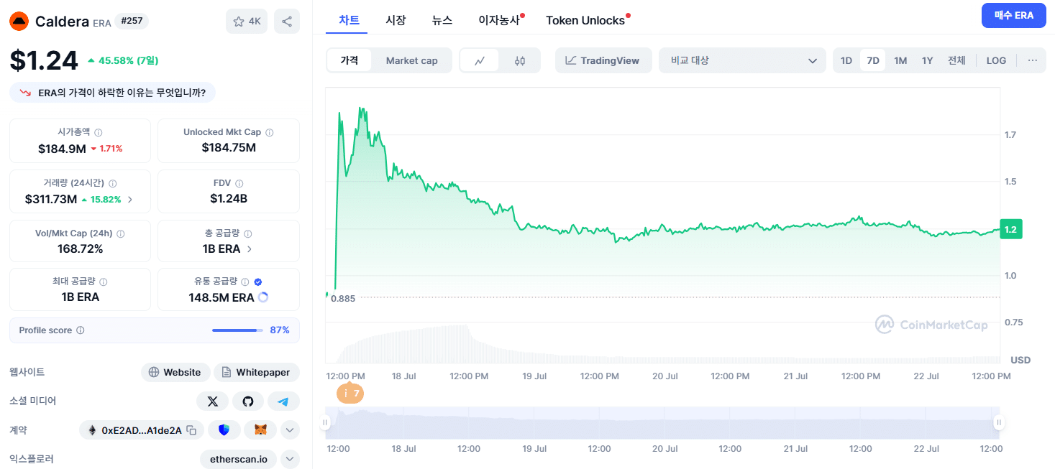Image resolution: width=1055 pixels, height=469 pixels.
Task: Add Caldera to watchlist via star
Action: pyautogui.click(x=247, y=22)
